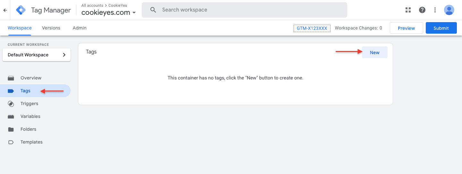Click the back arrow icon
462x174 pixels.
(x=5, y=10)
